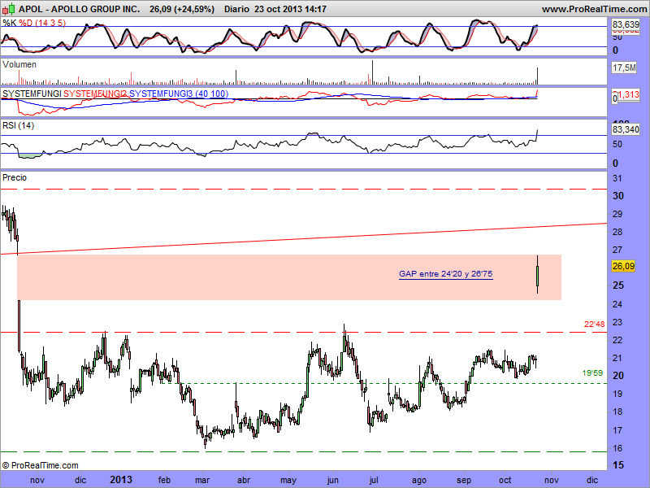
Task: Click the ago month label on the time axis
Action: coord(419,481)
